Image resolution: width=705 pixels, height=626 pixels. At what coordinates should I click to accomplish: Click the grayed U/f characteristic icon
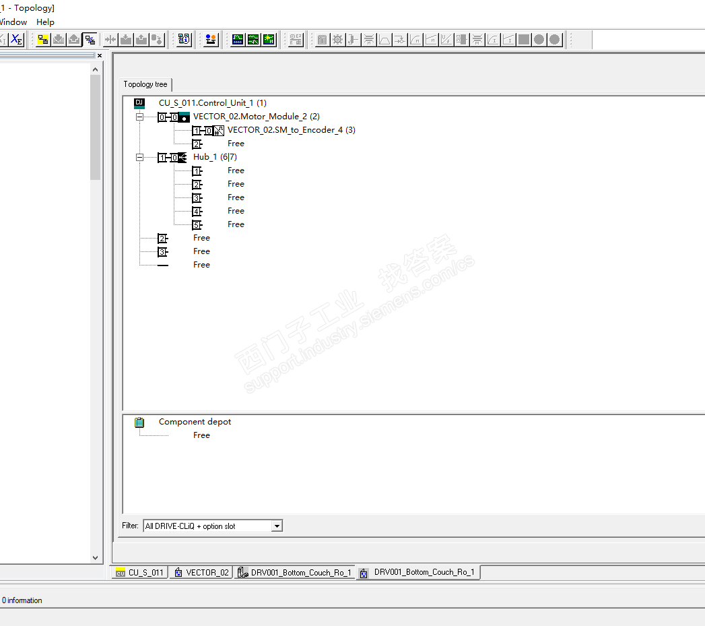tap(446, 40)
